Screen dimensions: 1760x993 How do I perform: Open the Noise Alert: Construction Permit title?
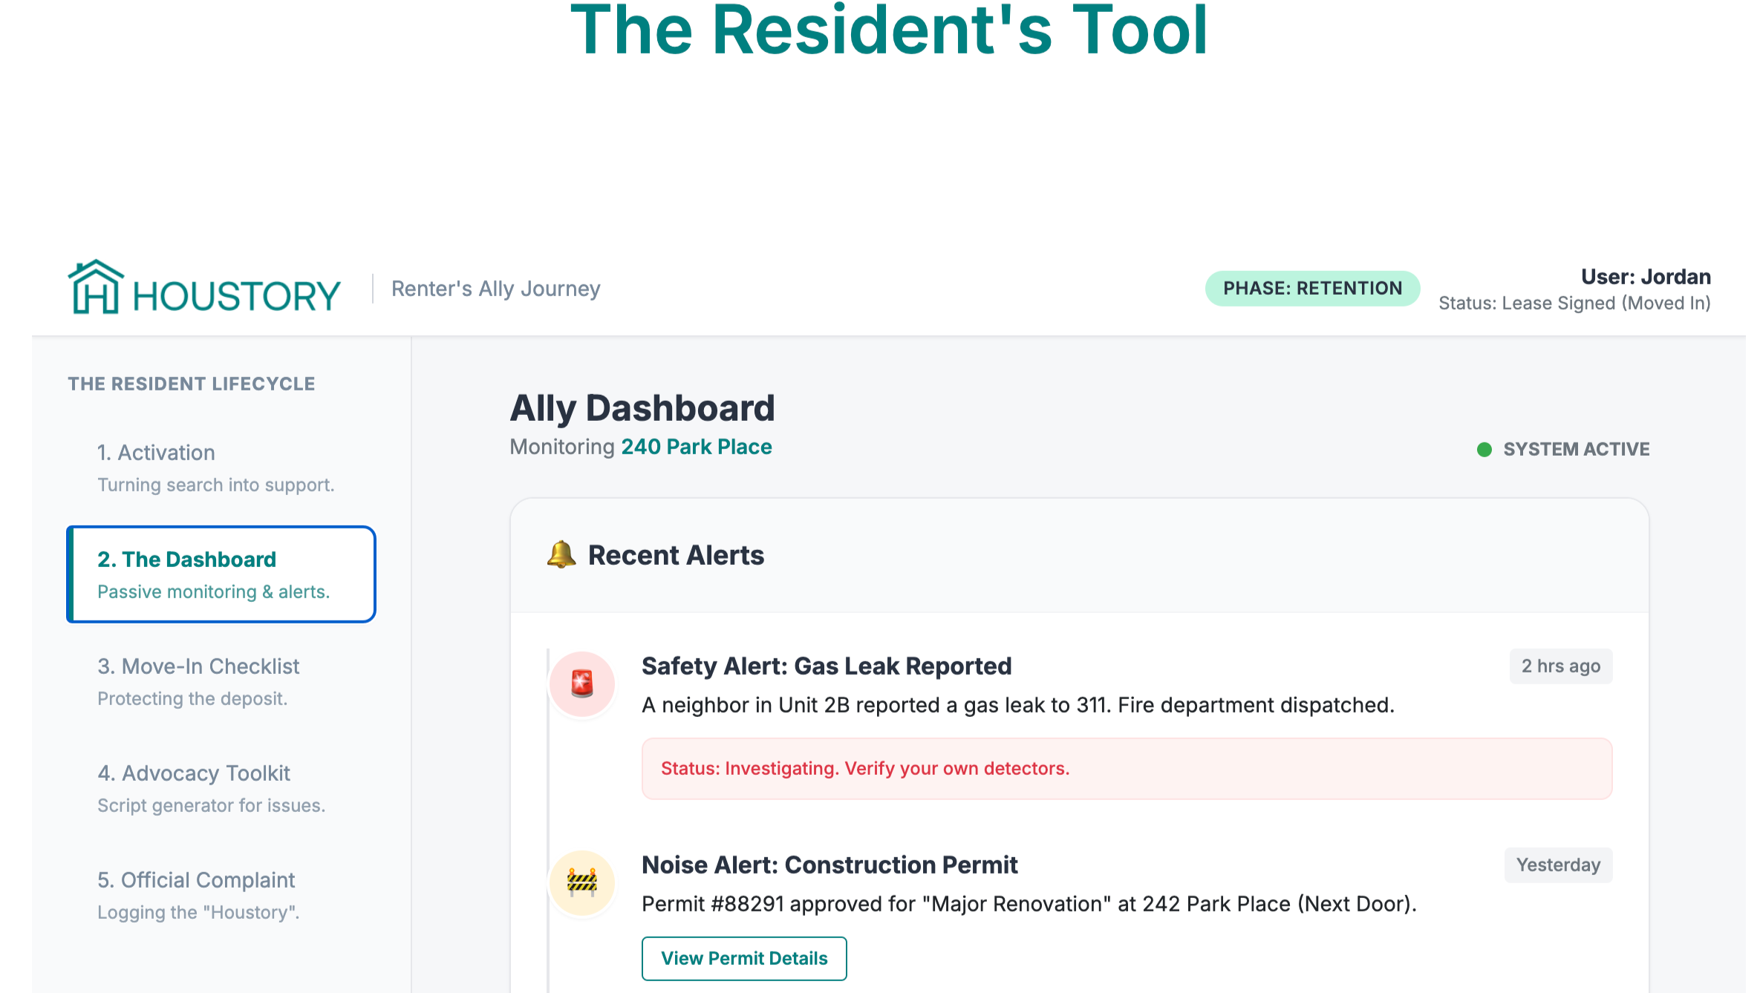pos(829,865)
